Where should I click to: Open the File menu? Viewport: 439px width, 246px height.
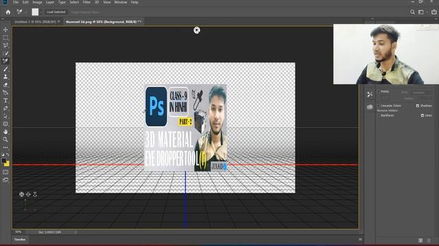pyautogui.click(x=16, y=2)
